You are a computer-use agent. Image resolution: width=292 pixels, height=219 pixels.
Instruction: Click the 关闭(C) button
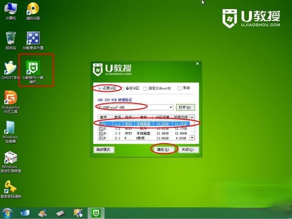point(188,150)
